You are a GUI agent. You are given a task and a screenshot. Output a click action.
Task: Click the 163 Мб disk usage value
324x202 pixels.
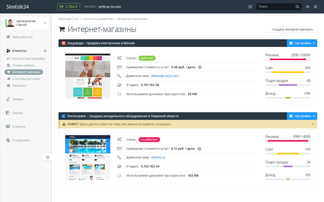(193, 176)
